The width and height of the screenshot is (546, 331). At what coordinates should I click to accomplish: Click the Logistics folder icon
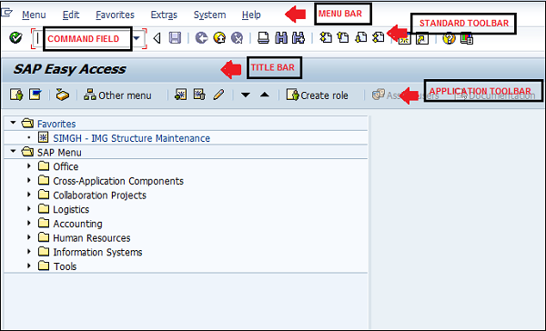[44, 208]
